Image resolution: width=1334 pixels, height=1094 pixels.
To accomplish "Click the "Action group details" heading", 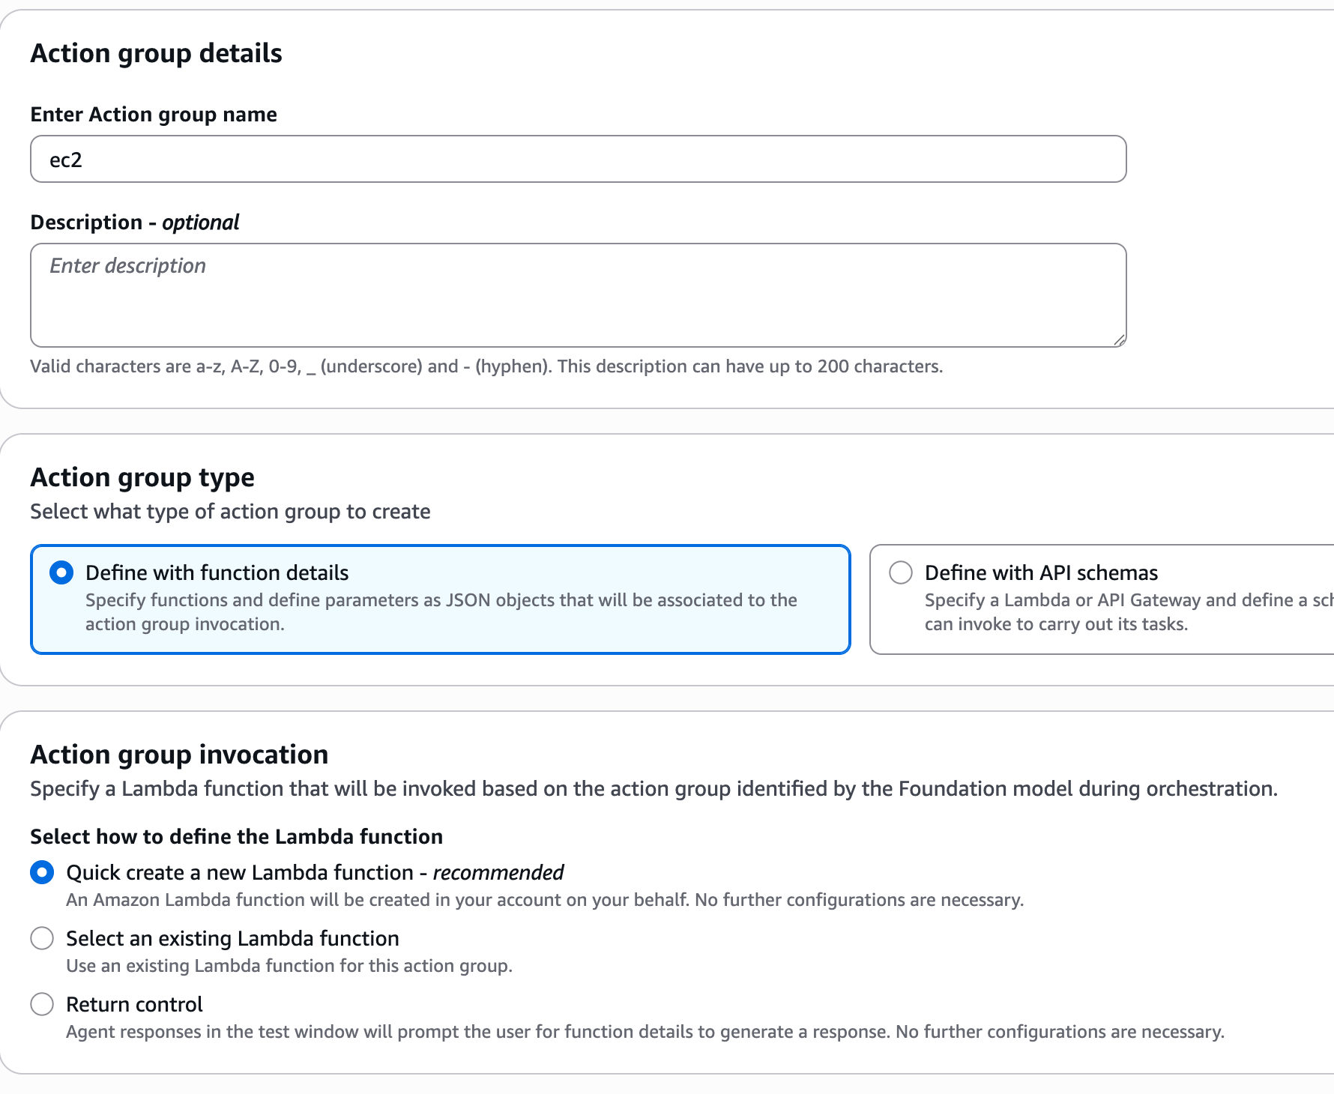I will (156, 54).
